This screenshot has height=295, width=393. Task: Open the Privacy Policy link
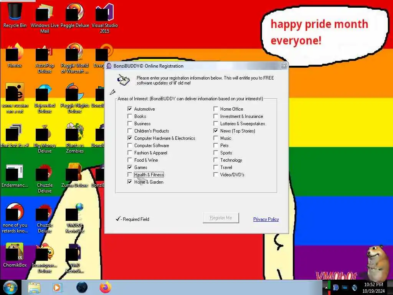tap(266, 219)
